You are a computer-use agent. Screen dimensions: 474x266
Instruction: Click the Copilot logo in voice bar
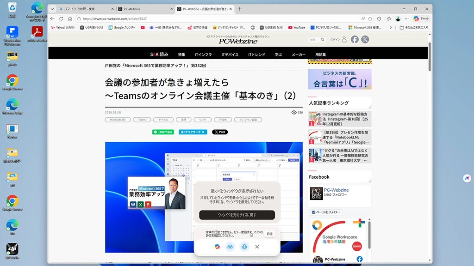click(216, 247)
